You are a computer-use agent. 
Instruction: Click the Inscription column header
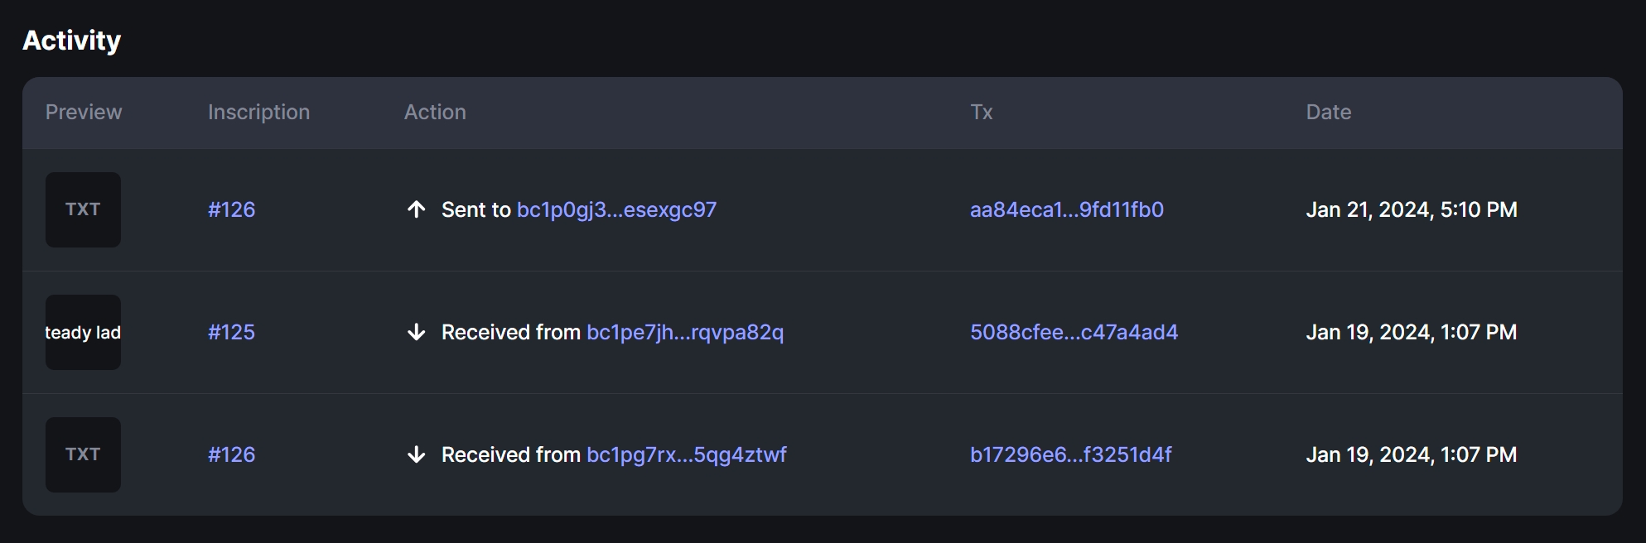point(258,112)
